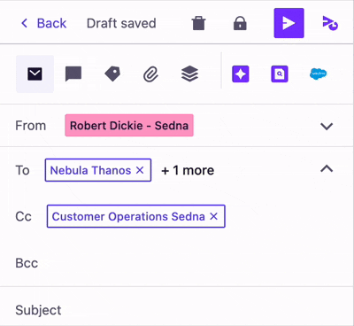Screen dimensions: 354x326
Task: Open the stacked layers templates icon
Action: (189, 74)
